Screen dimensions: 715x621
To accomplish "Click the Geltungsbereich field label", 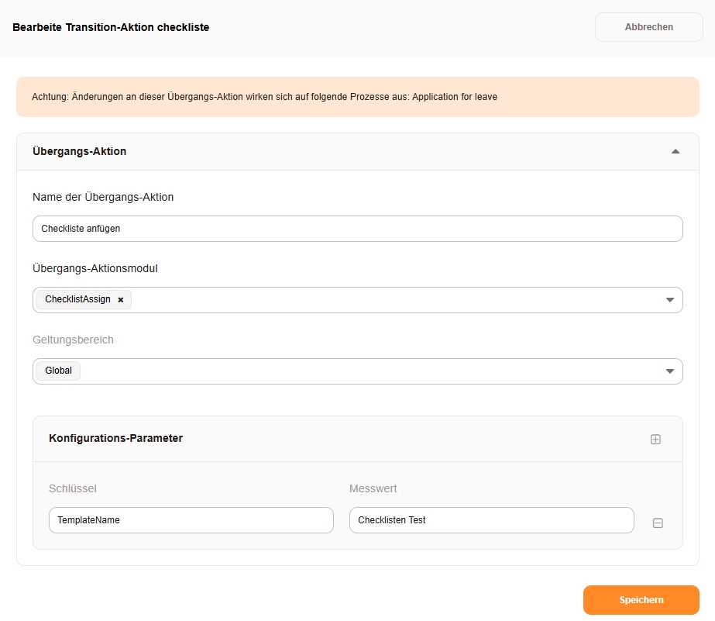I will pos(73,340).
